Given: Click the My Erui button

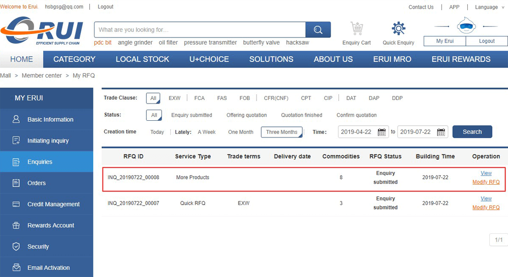Looking at the screenshot, I should click(x=445, y=41).
